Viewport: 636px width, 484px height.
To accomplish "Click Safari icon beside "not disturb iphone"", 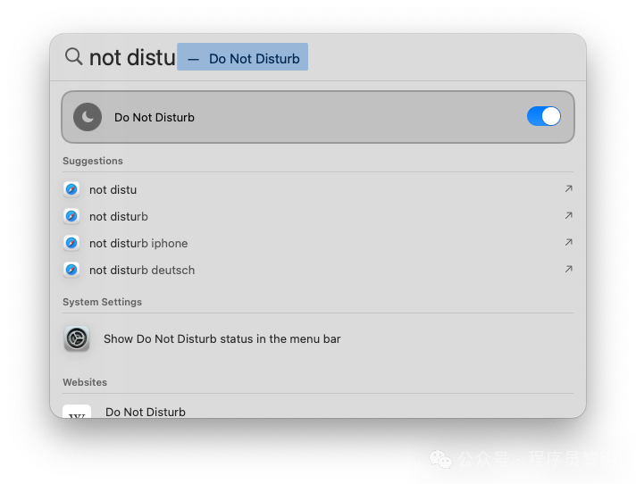I will (71, 243).
